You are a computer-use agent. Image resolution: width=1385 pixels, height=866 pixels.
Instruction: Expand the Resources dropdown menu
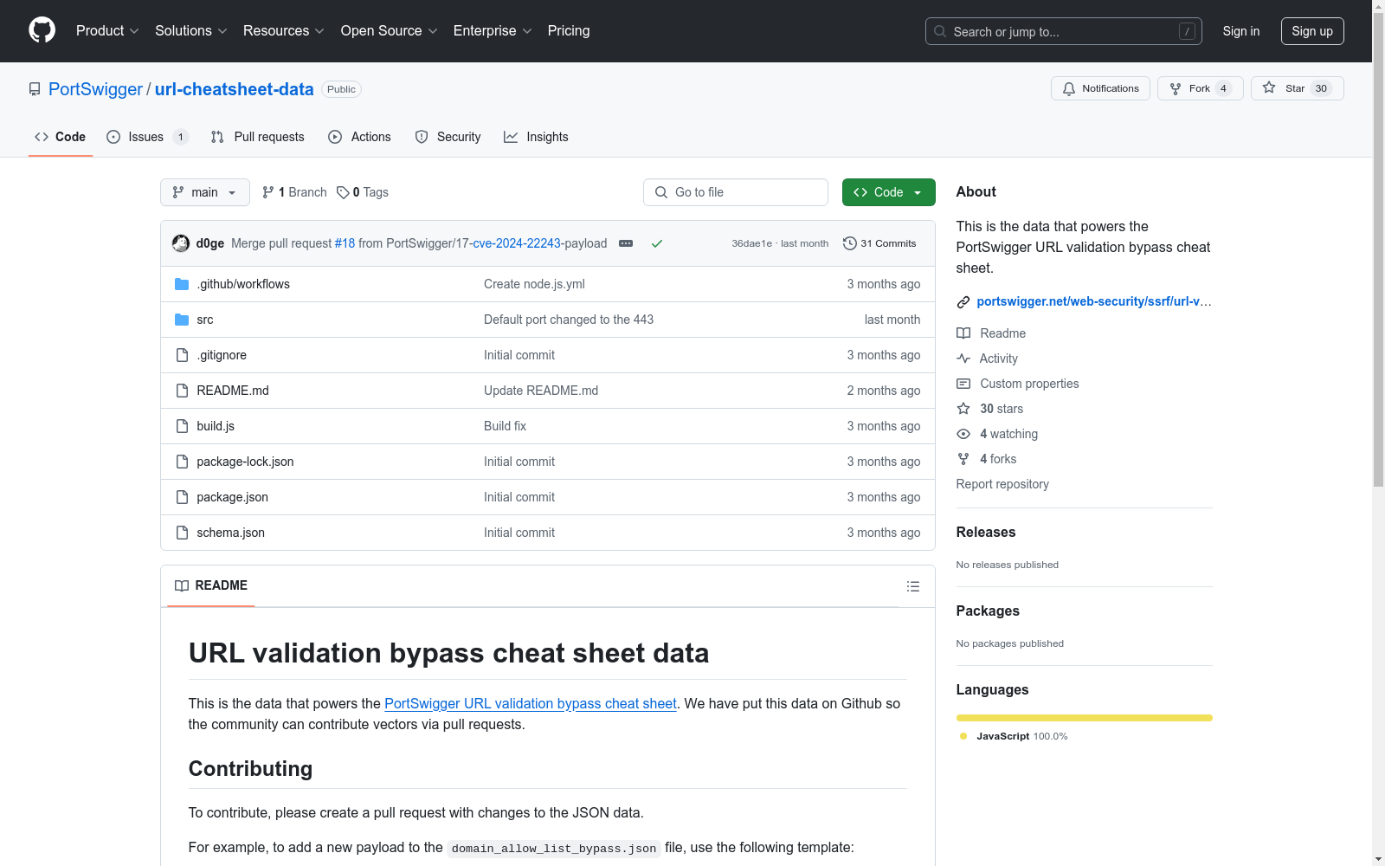[284, 30]
